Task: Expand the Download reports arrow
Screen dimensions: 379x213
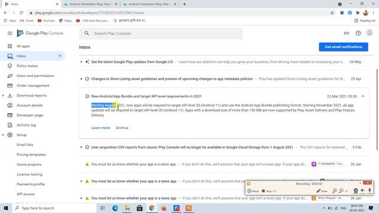Action: tap(3, 96)
